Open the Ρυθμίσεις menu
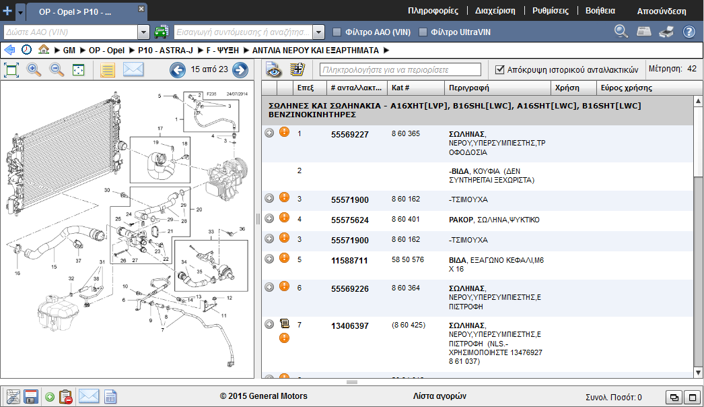Viewport: 704px width, 407px height. pyautogui.click(x=551, y=11)
